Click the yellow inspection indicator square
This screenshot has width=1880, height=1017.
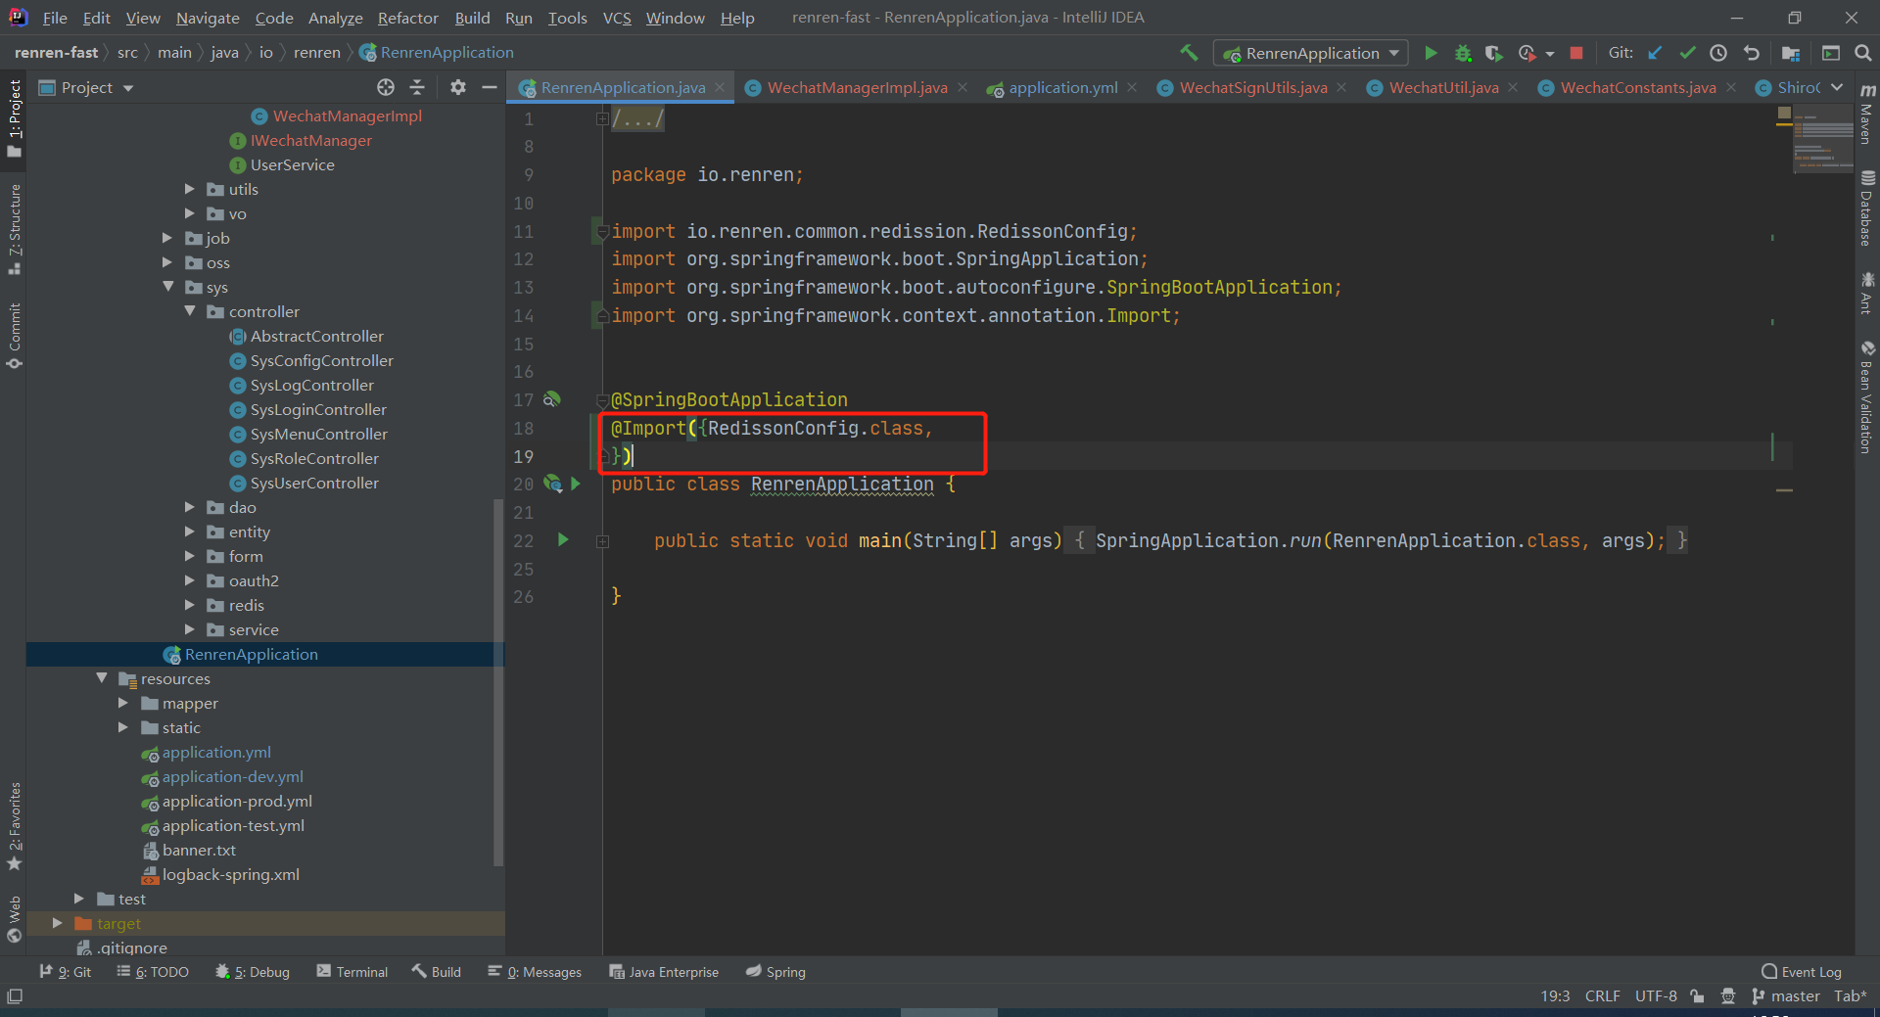tap(1784, 114)
